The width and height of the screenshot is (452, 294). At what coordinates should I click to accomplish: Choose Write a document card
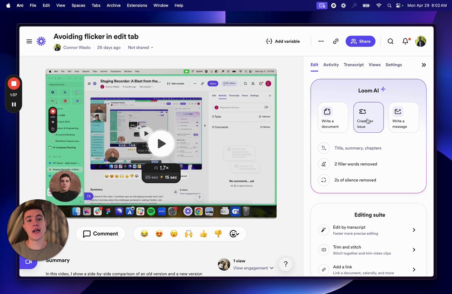pos(333,118)
